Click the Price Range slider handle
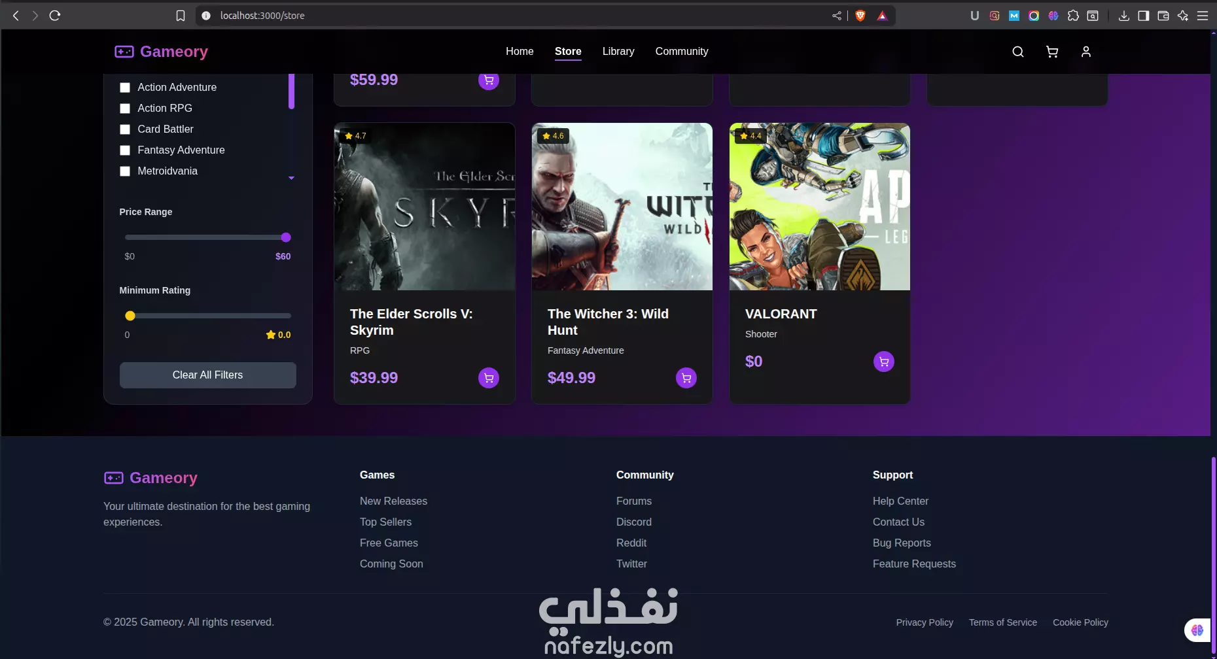This screenshot has height=659, width=1217. click(286, 238)
